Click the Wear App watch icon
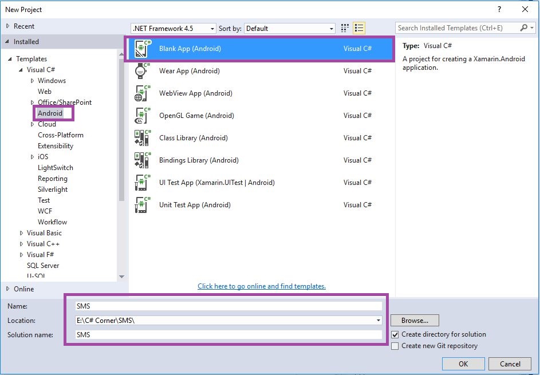Image resolution: width=540 pixels, height=375 pixels. point(142,71)
